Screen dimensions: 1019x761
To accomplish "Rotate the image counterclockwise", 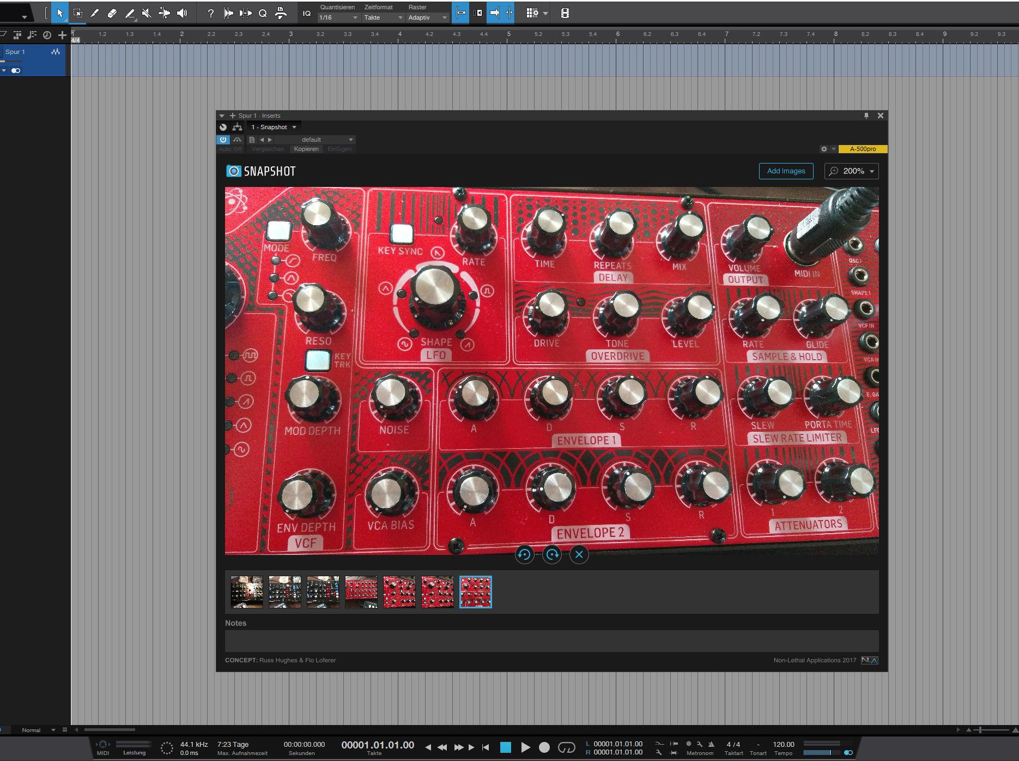I will 524,554.
